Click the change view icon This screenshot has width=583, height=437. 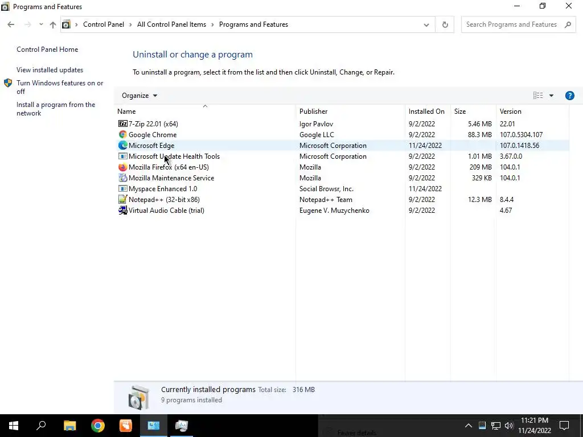pos(537,96)
